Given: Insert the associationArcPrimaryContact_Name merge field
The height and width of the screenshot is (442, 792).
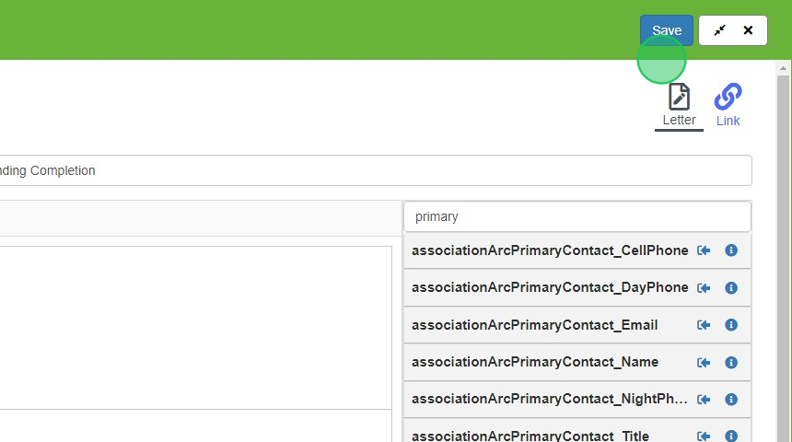Looking at the screenshot, I should [704, 362].
